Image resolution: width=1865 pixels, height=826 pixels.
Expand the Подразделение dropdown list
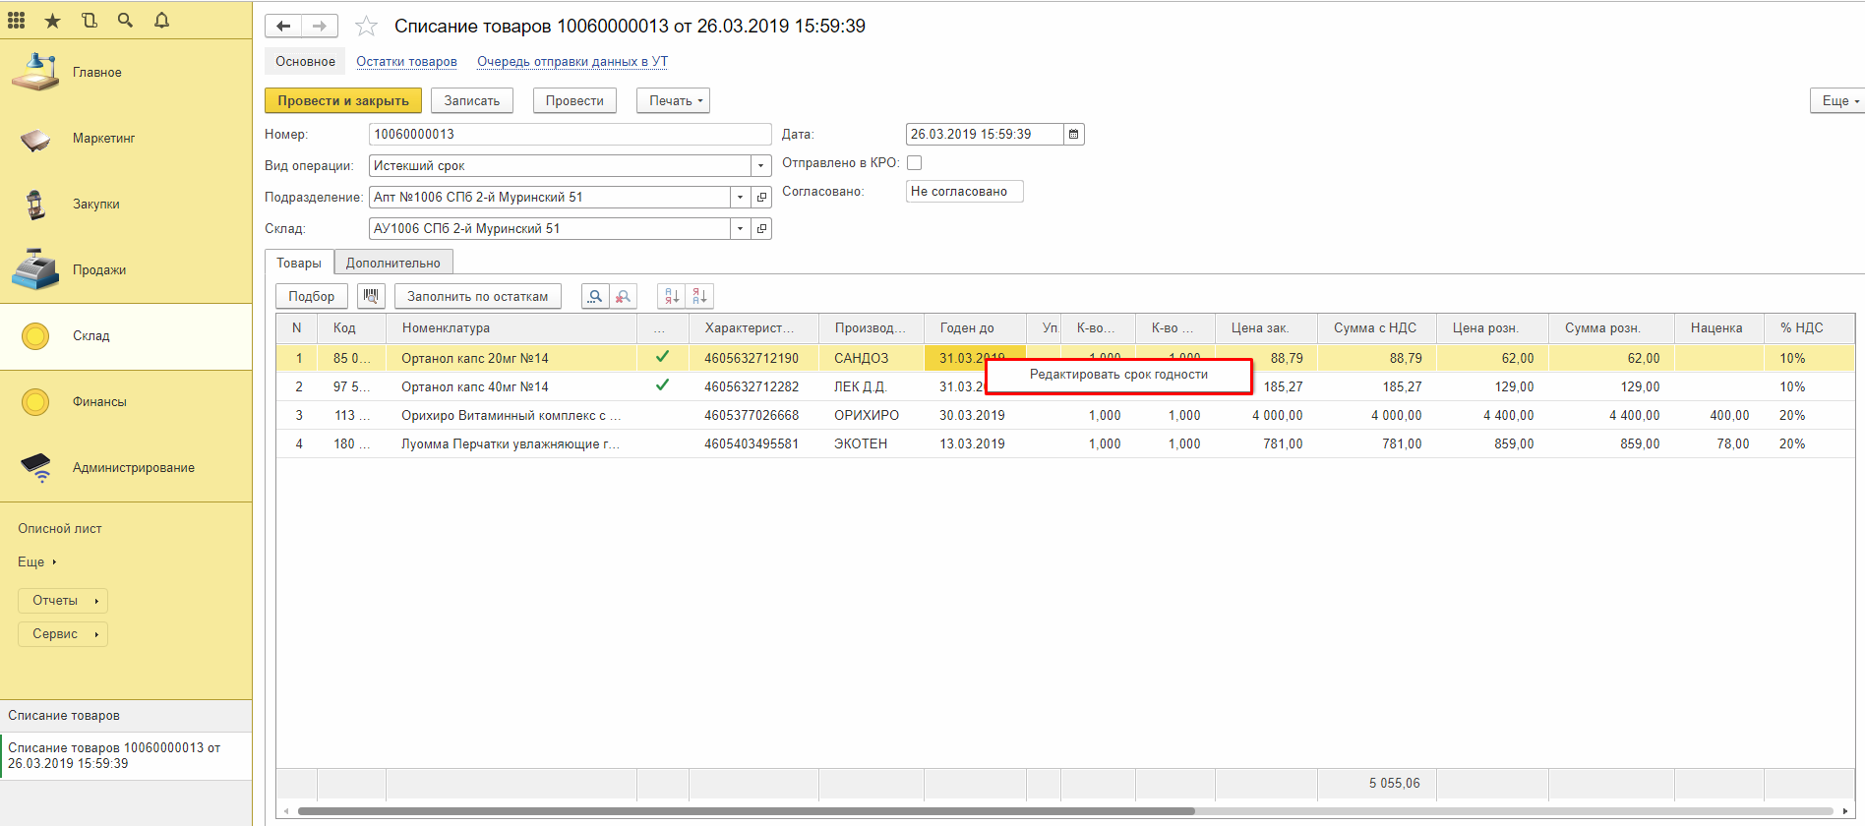click(740, 198)
